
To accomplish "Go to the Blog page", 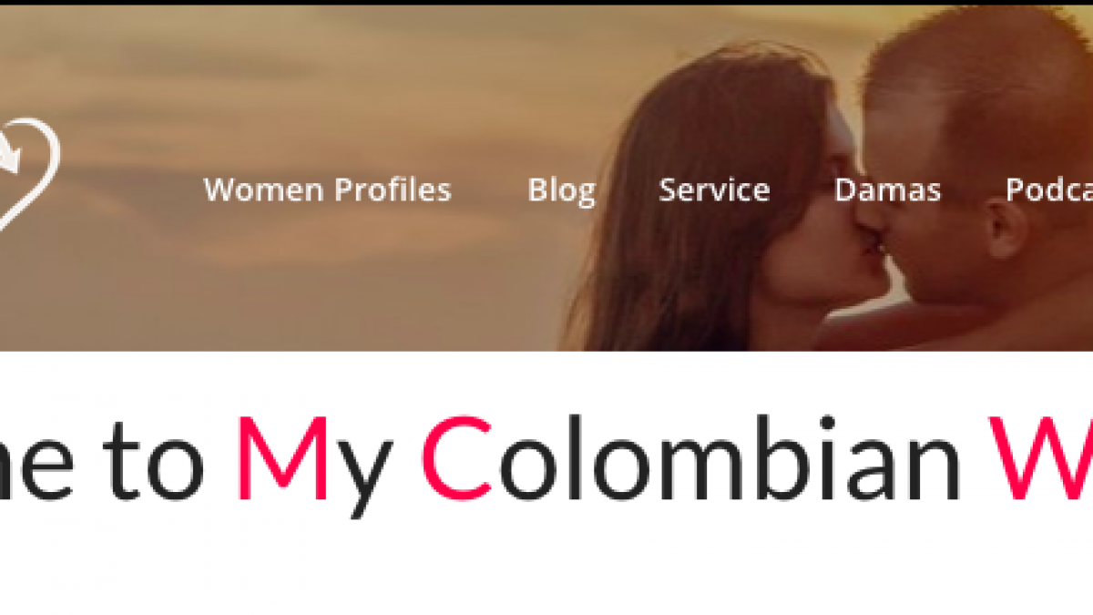I will click(561, 190).
